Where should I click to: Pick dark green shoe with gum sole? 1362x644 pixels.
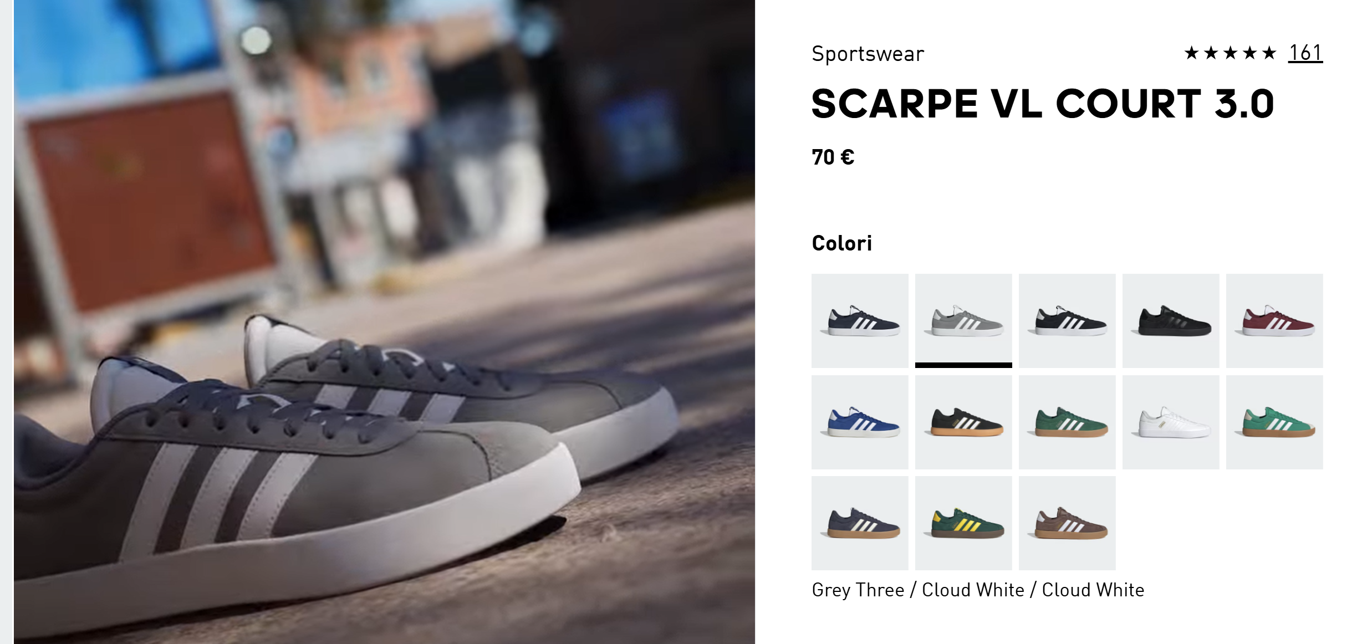pyautogui.click(x=1067, y=422)
